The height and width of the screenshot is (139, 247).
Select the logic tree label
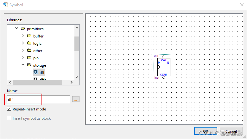[x=37, y=43]
